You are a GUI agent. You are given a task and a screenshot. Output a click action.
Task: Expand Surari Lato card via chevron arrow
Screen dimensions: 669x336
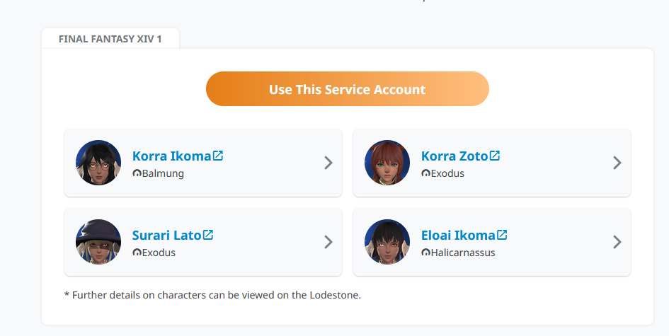tap(328, 242)
